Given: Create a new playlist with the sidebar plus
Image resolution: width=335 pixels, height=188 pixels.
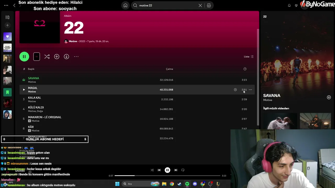Looking at the screenshot, I should [x=7, y=25].
